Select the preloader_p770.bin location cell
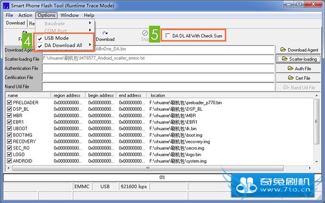Screen dimensions: 325x203 tap(186, 102)
